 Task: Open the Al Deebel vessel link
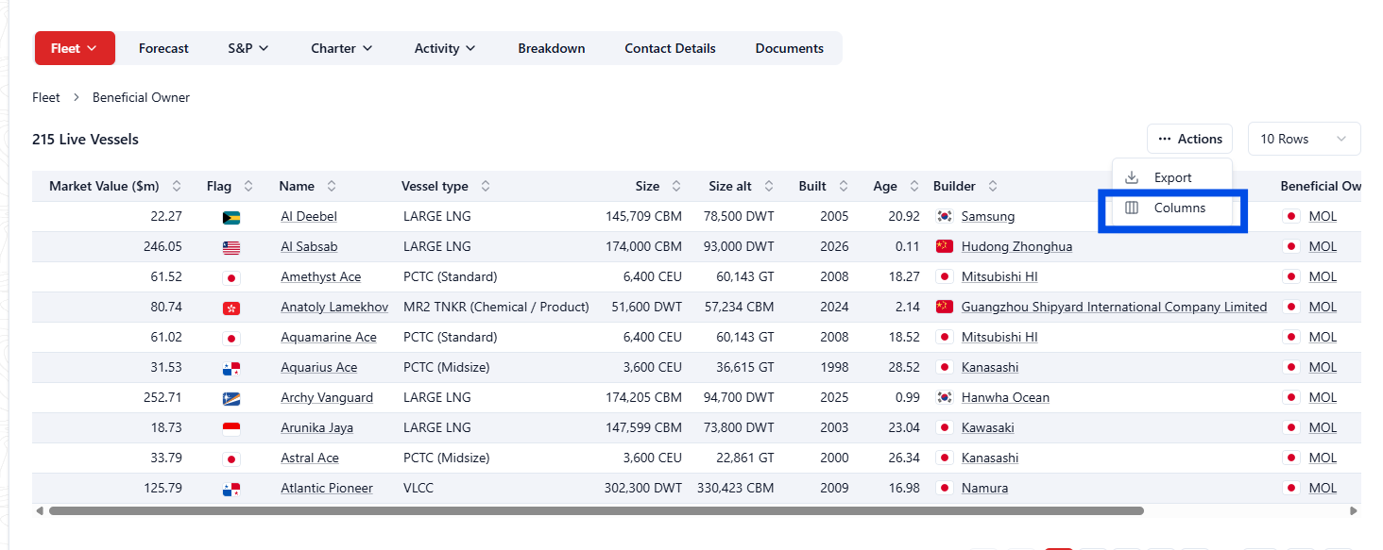pos(309,216)
